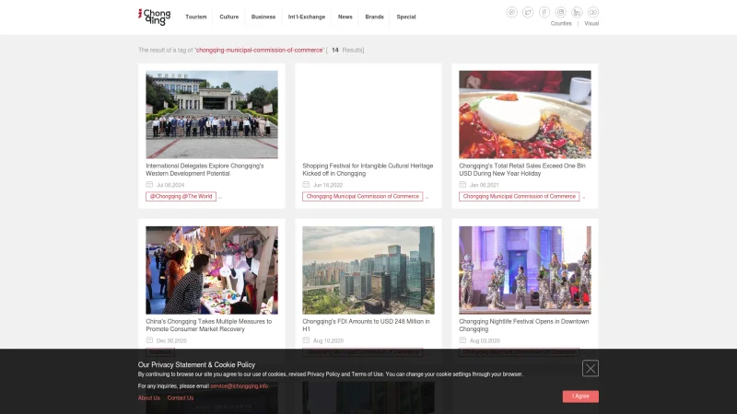Click the chongqing-municipal-commission-of-commerce tag text
This screenshot has width=737, height=414.
point(260,51)
